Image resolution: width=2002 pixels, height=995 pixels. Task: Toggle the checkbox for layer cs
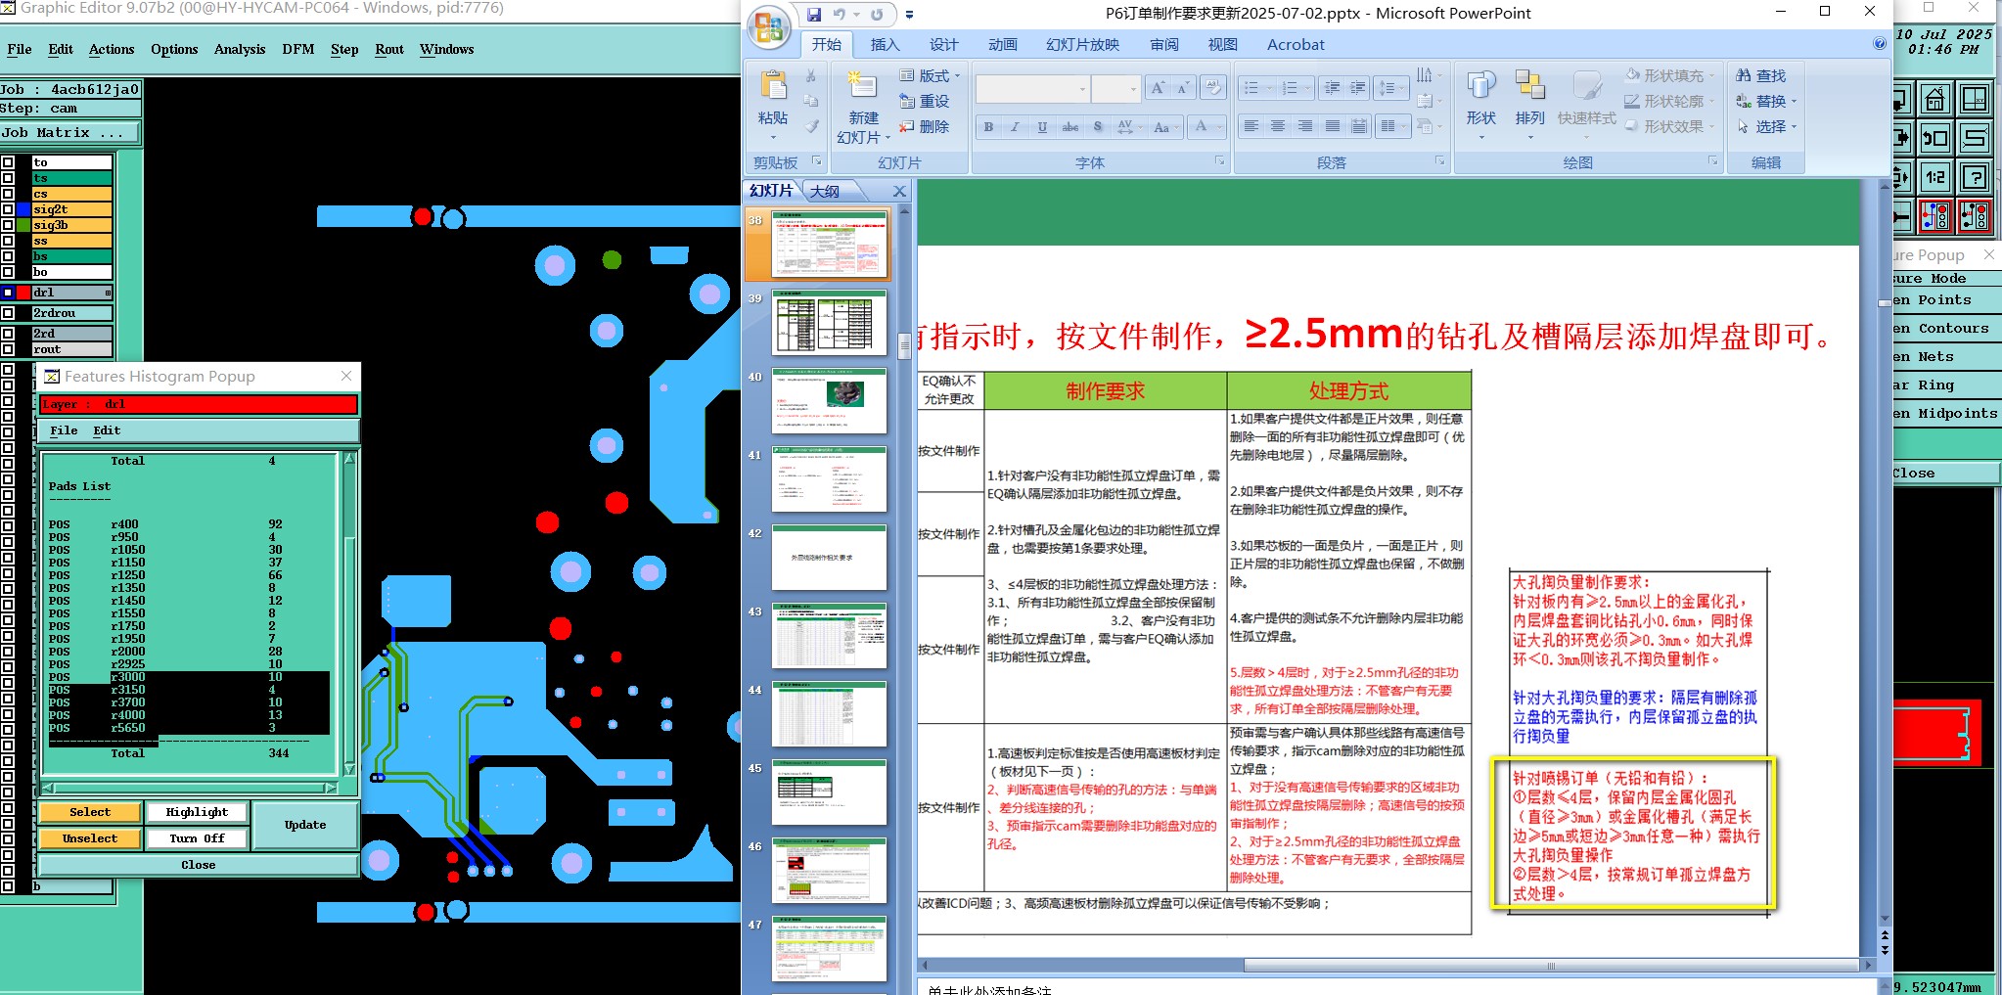tap(8, 194)
